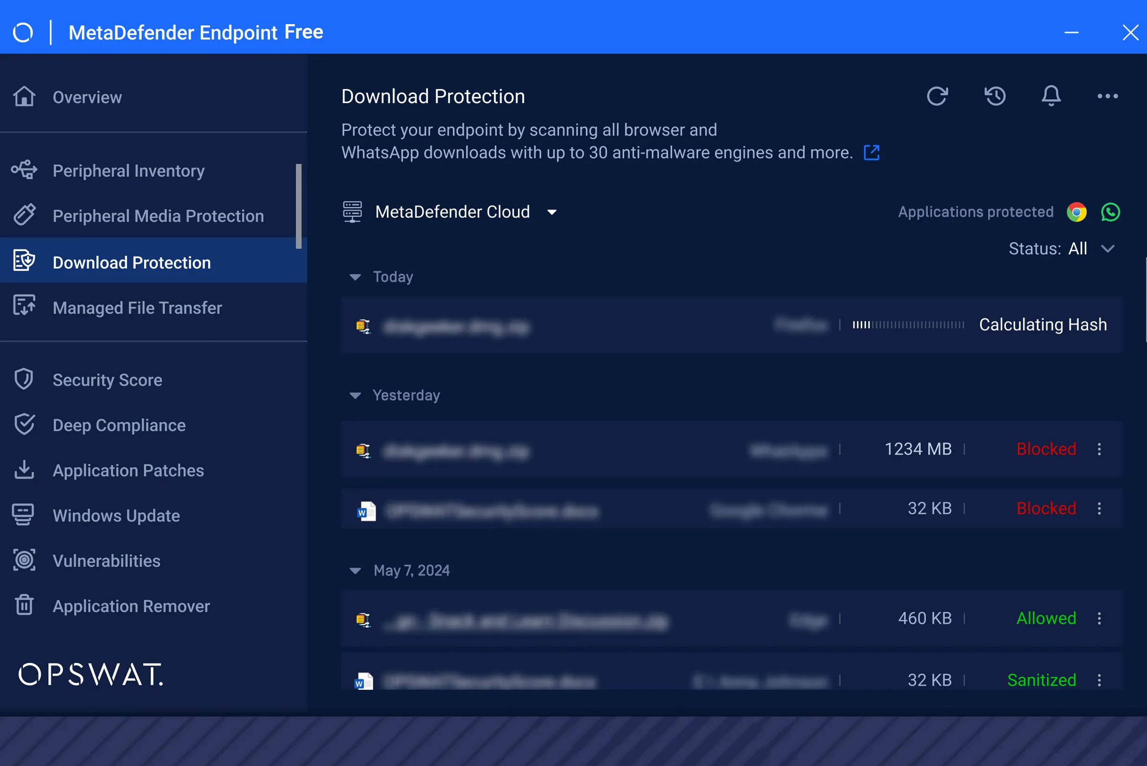This screenshot has height=766, width=1147.
Task: Click the WhatsApp protected app icon
Action: pos(1110,212)
